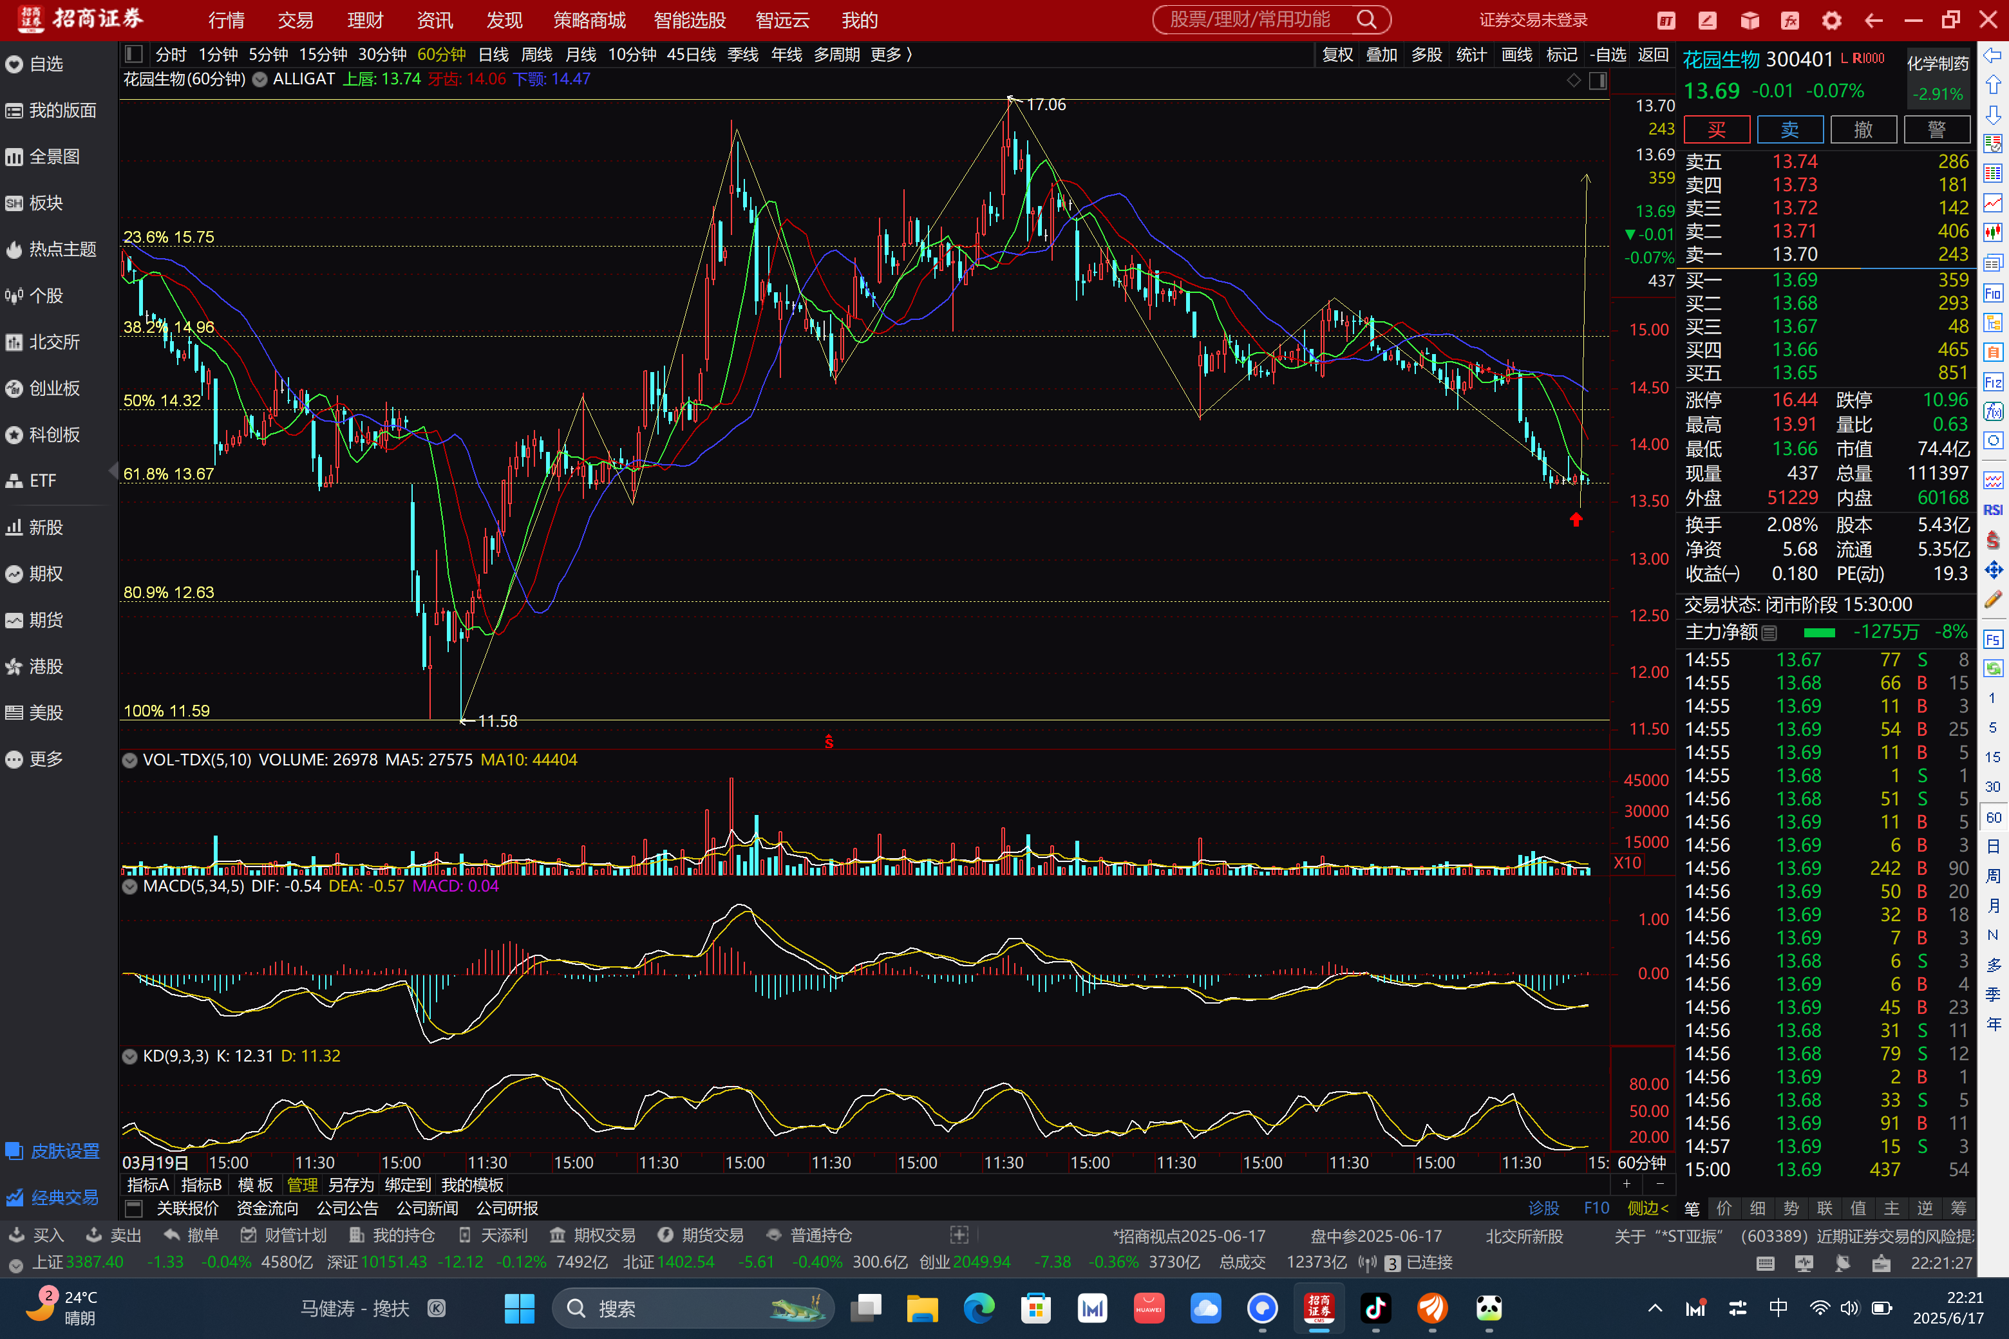Click the back arrow in title bar
Screen dimensions: 2009x1339
tap(1873, 21)
